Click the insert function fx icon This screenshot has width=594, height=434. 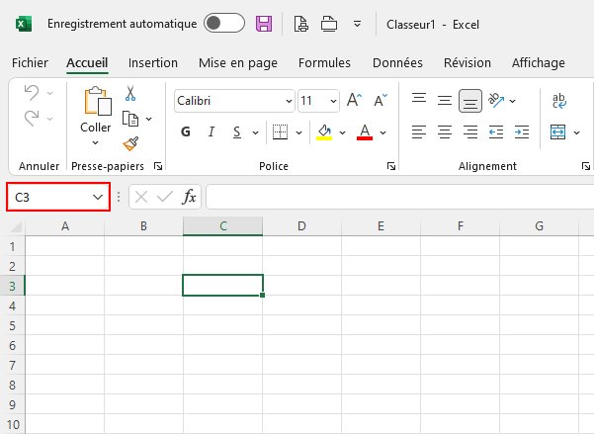[x=189, y=197]
